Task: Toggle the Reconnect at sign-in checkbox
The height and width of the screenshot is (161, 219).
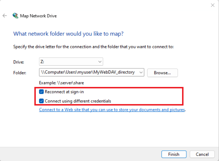Action: click(42, 92)
